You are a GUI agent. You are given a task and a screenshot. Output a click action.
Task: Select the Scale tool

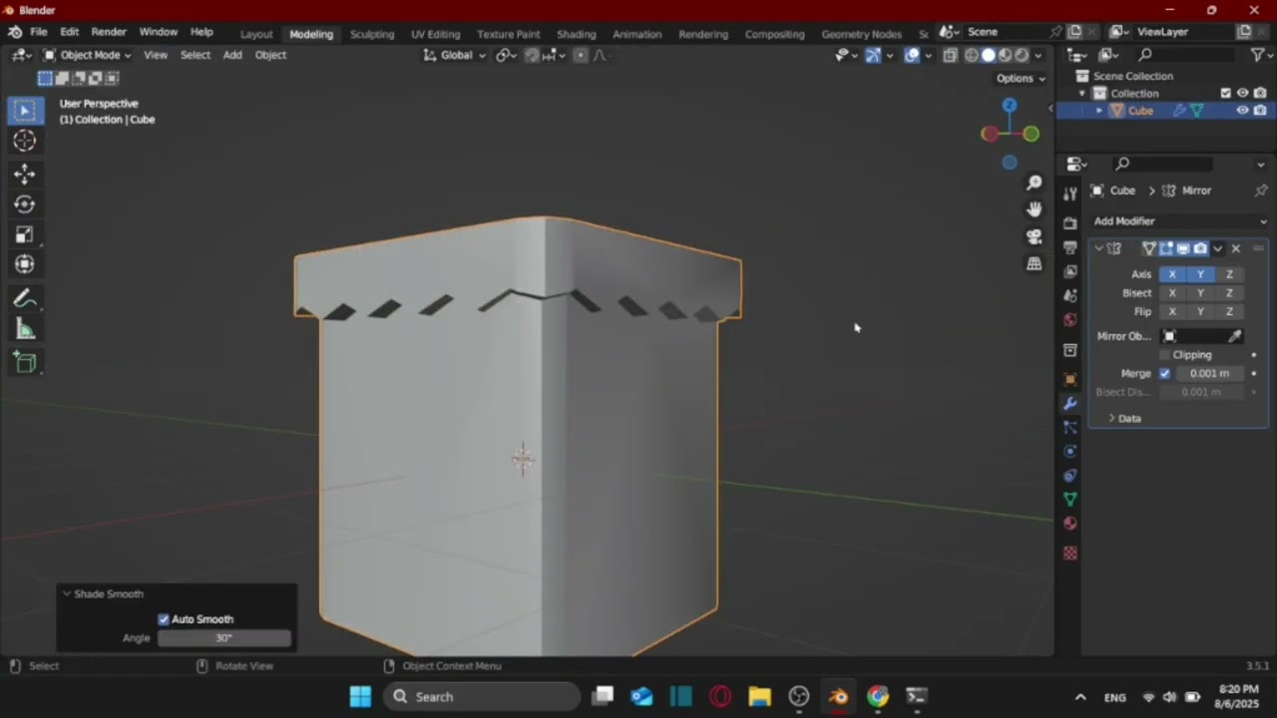pyautogui.click(x=25, y=234)
